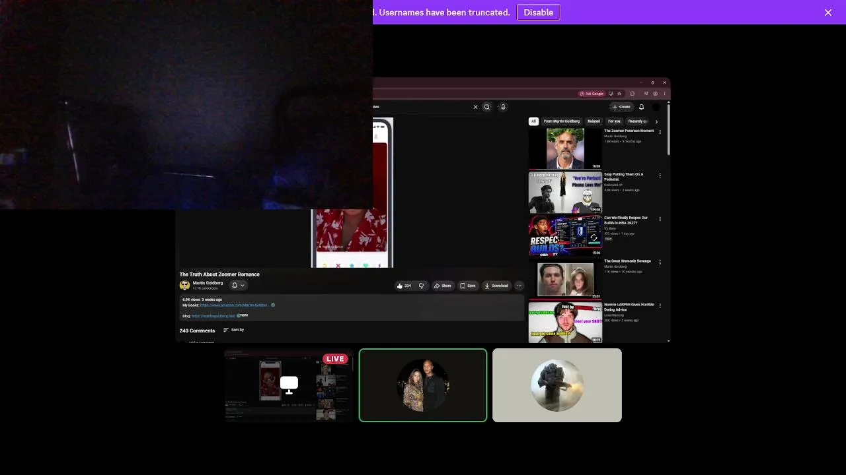Open subscription notification bell dropdown

[x=238, y=286]
